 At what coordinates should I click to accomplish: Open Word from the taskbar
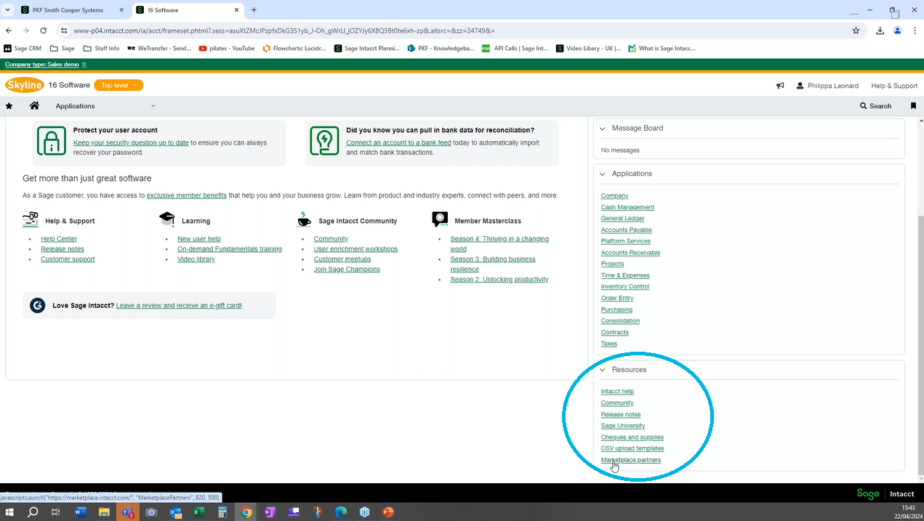click(80, 512)
